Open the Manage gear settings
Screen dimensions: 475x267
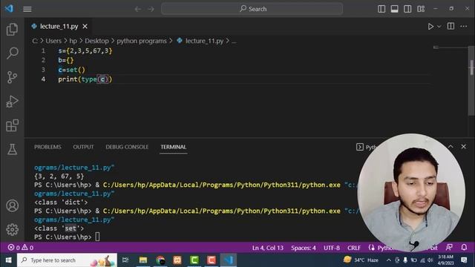pyautogui.click(x=12, y=229)
